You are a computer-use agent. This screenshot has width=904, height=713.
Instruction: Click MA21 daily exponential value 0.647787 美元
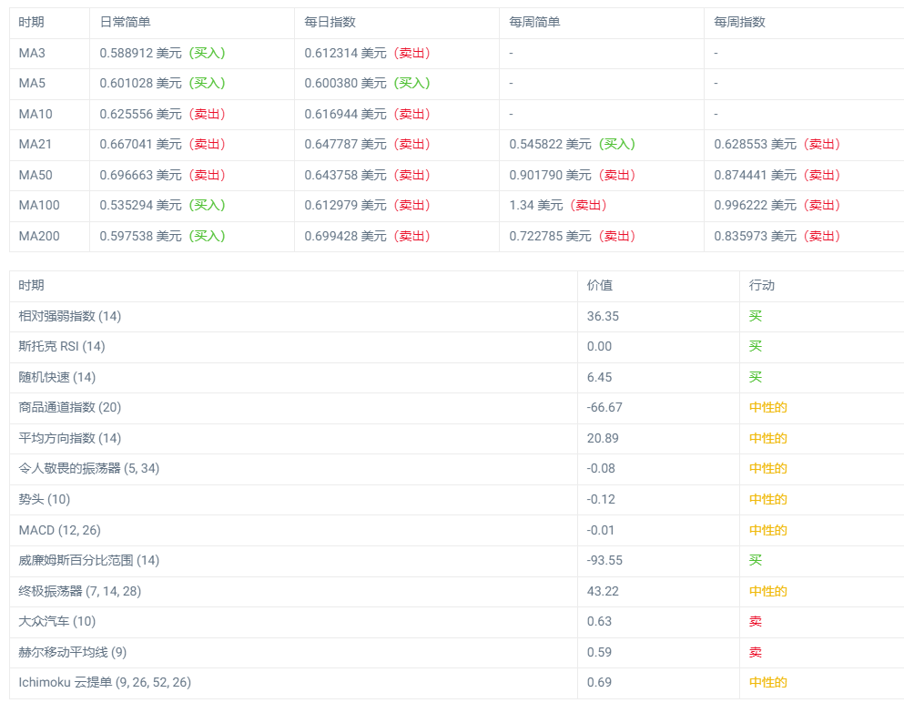point(345,144)
